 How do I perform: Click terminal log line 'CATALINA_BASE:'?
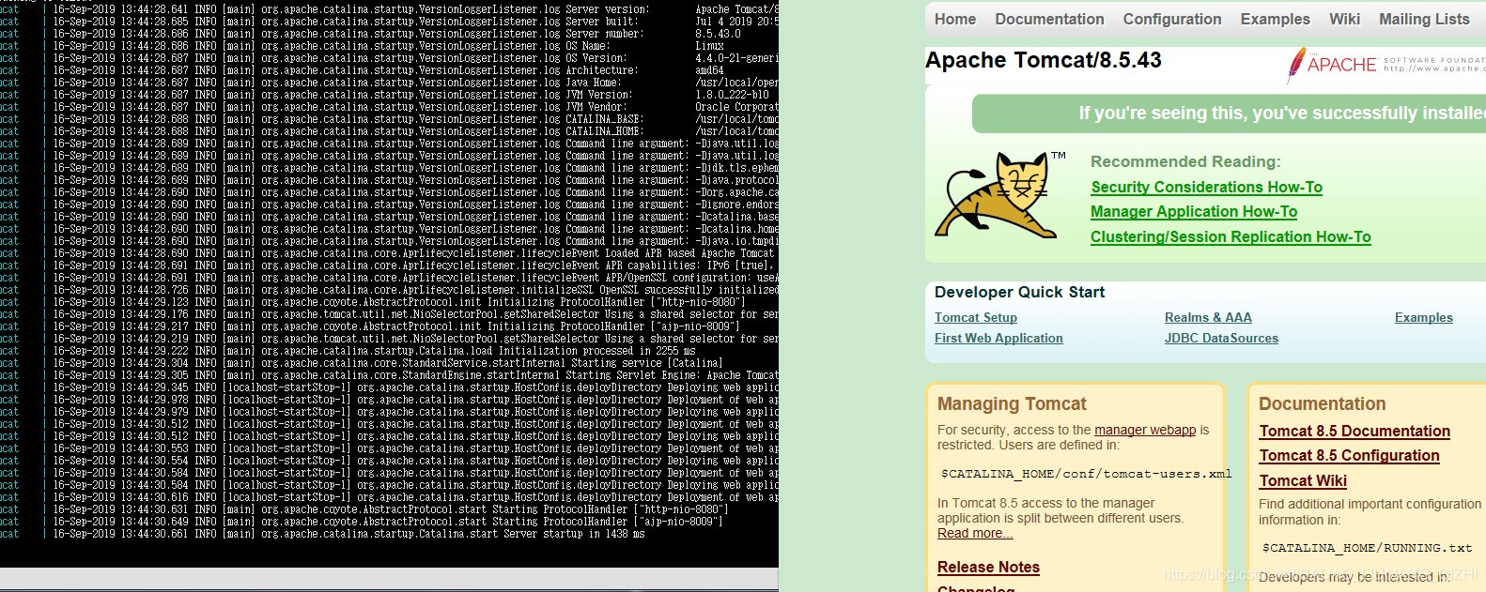[x=415, y=119]
